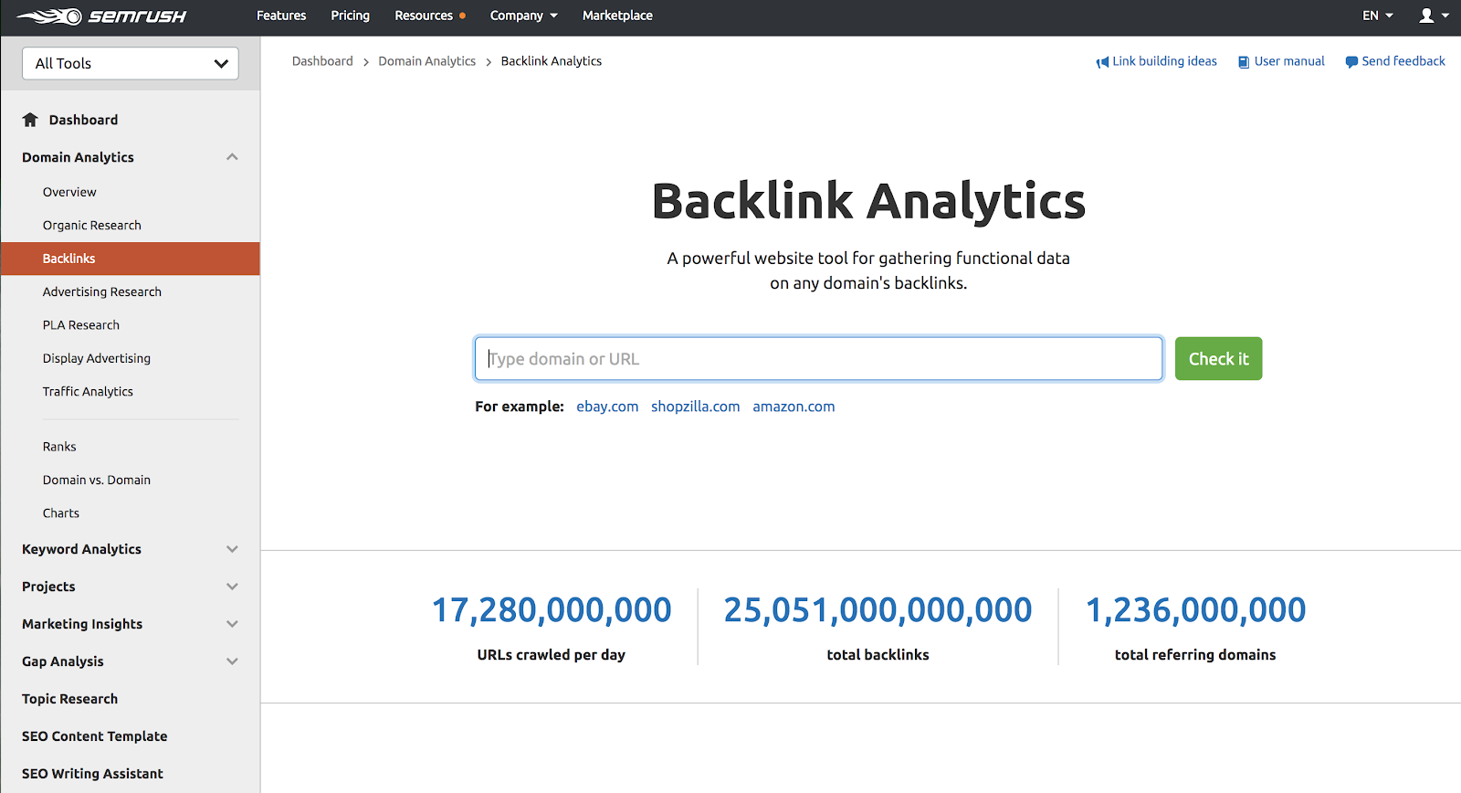This screenshot has height=793, width=1461.
Task: Select Overview under Domain Analytics
Action: [x=69, y=192]
